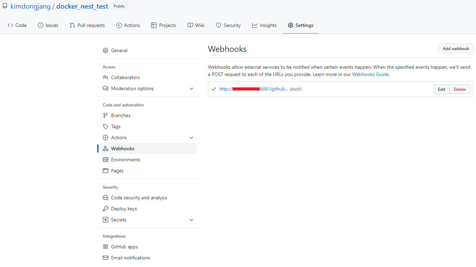
Task: Click the Webhooks icon in sidebar
Action: 106,149
